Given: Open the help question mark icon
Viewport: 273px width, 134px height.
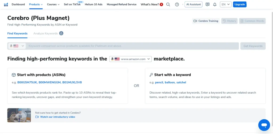Looking at the screenshot, I should pos(177,5).
